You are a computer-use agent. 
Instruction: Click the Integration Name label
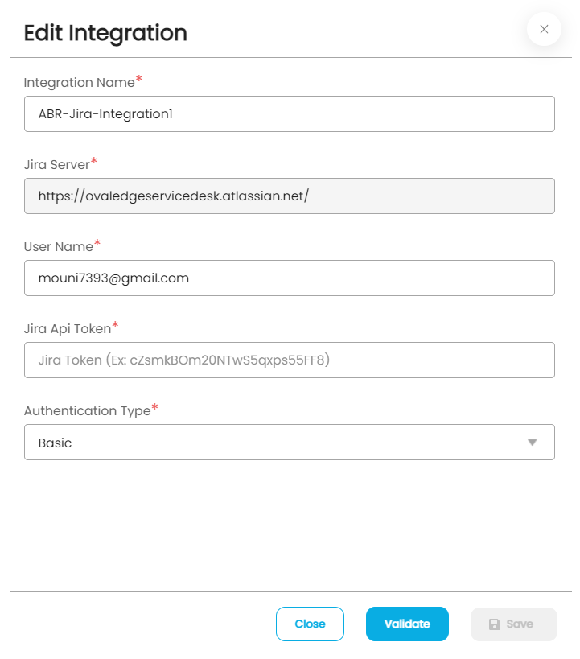[79, 82]
